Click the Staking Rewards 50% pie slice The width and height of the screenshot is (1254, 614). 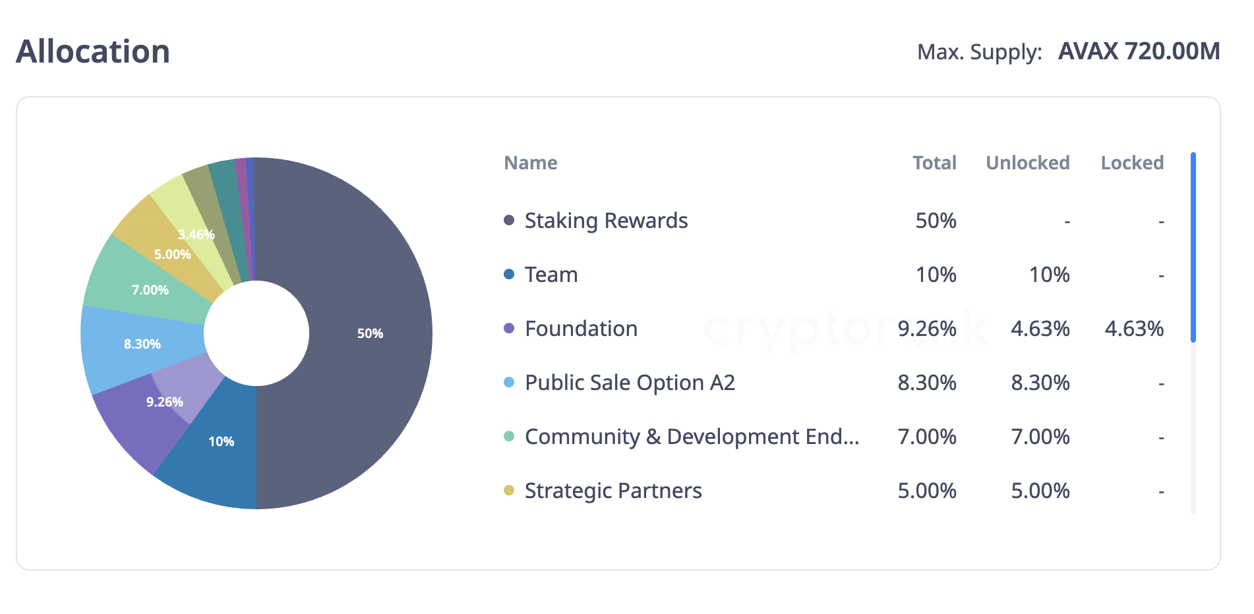[369, 333]
